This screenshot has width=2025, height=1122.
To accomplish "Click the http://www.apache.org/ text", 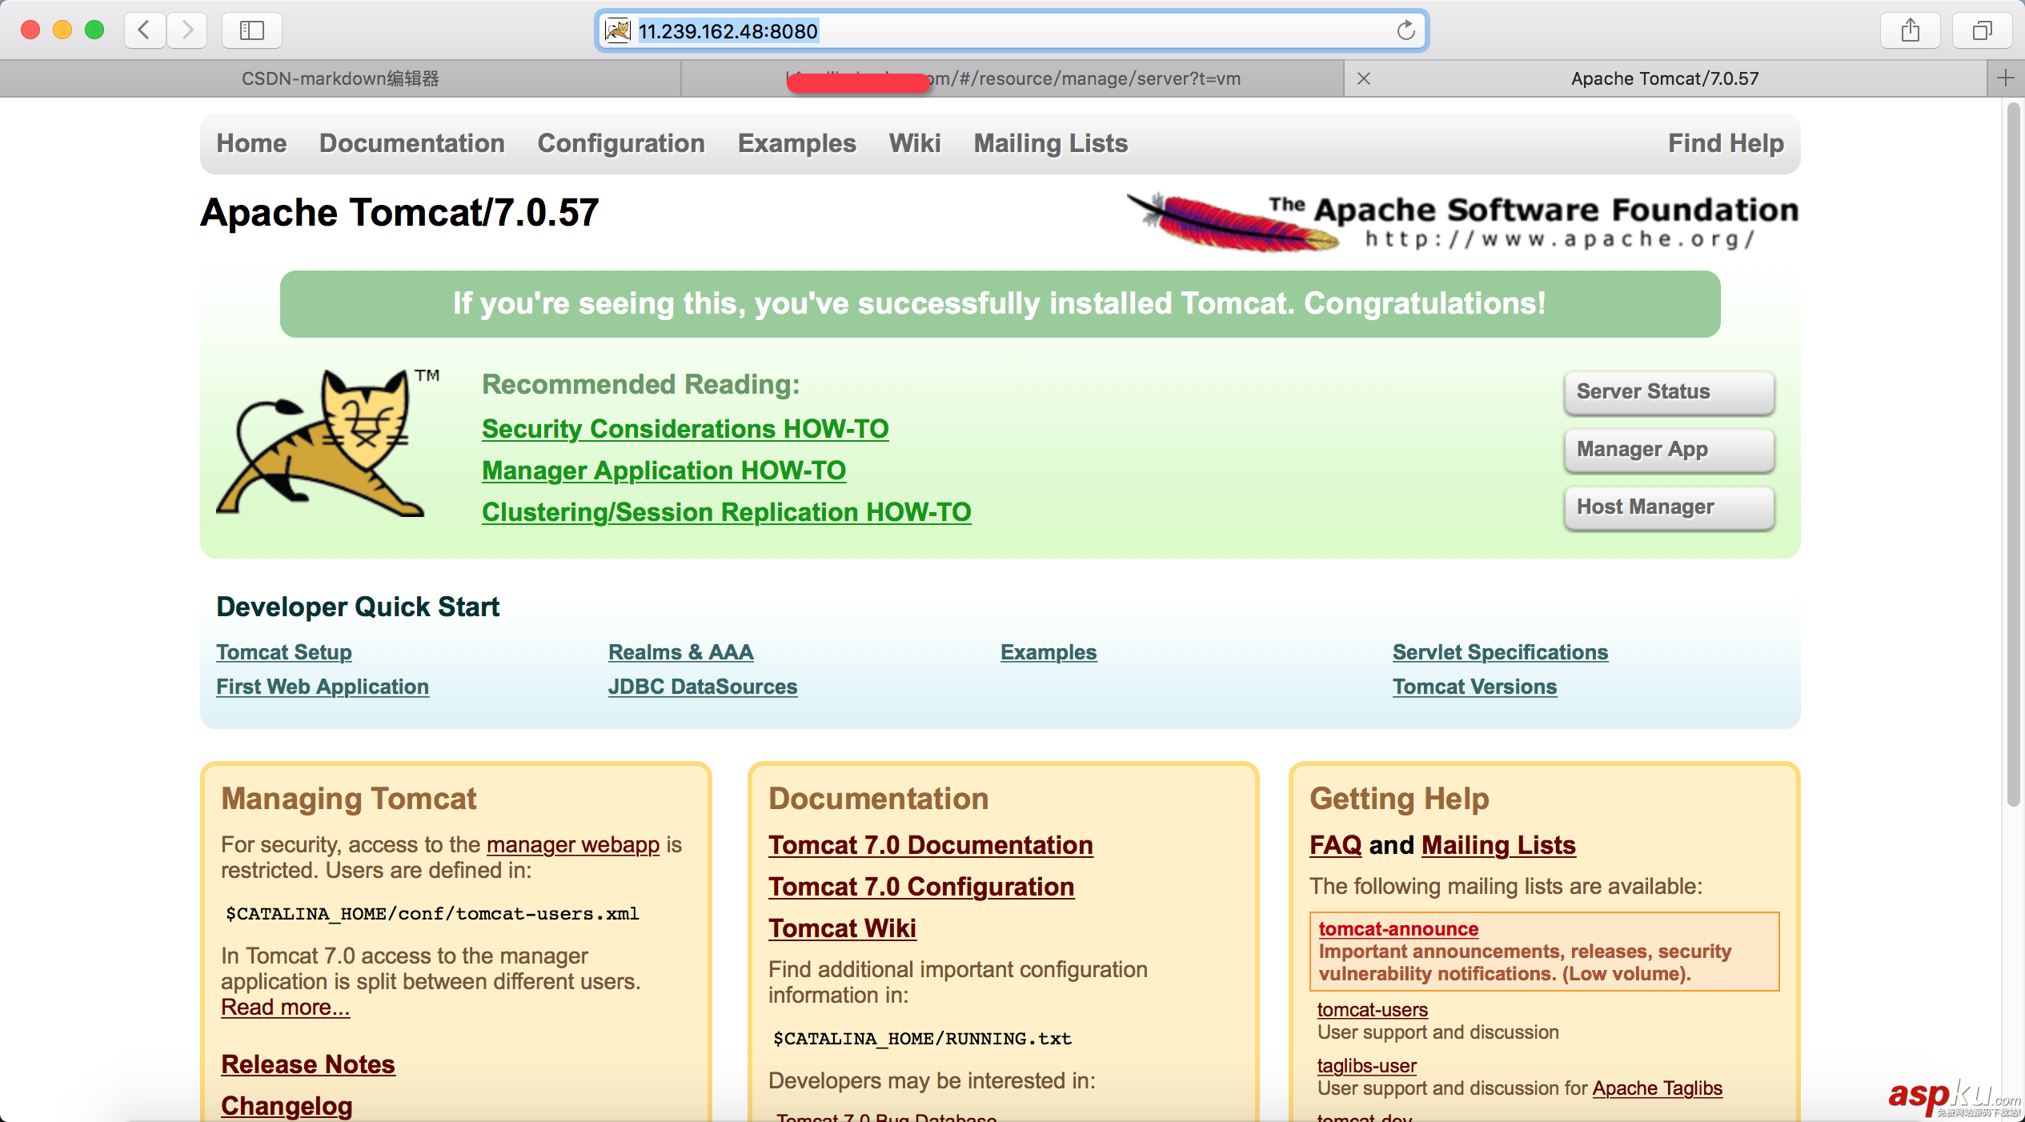I will click(x=1560, y=239).
